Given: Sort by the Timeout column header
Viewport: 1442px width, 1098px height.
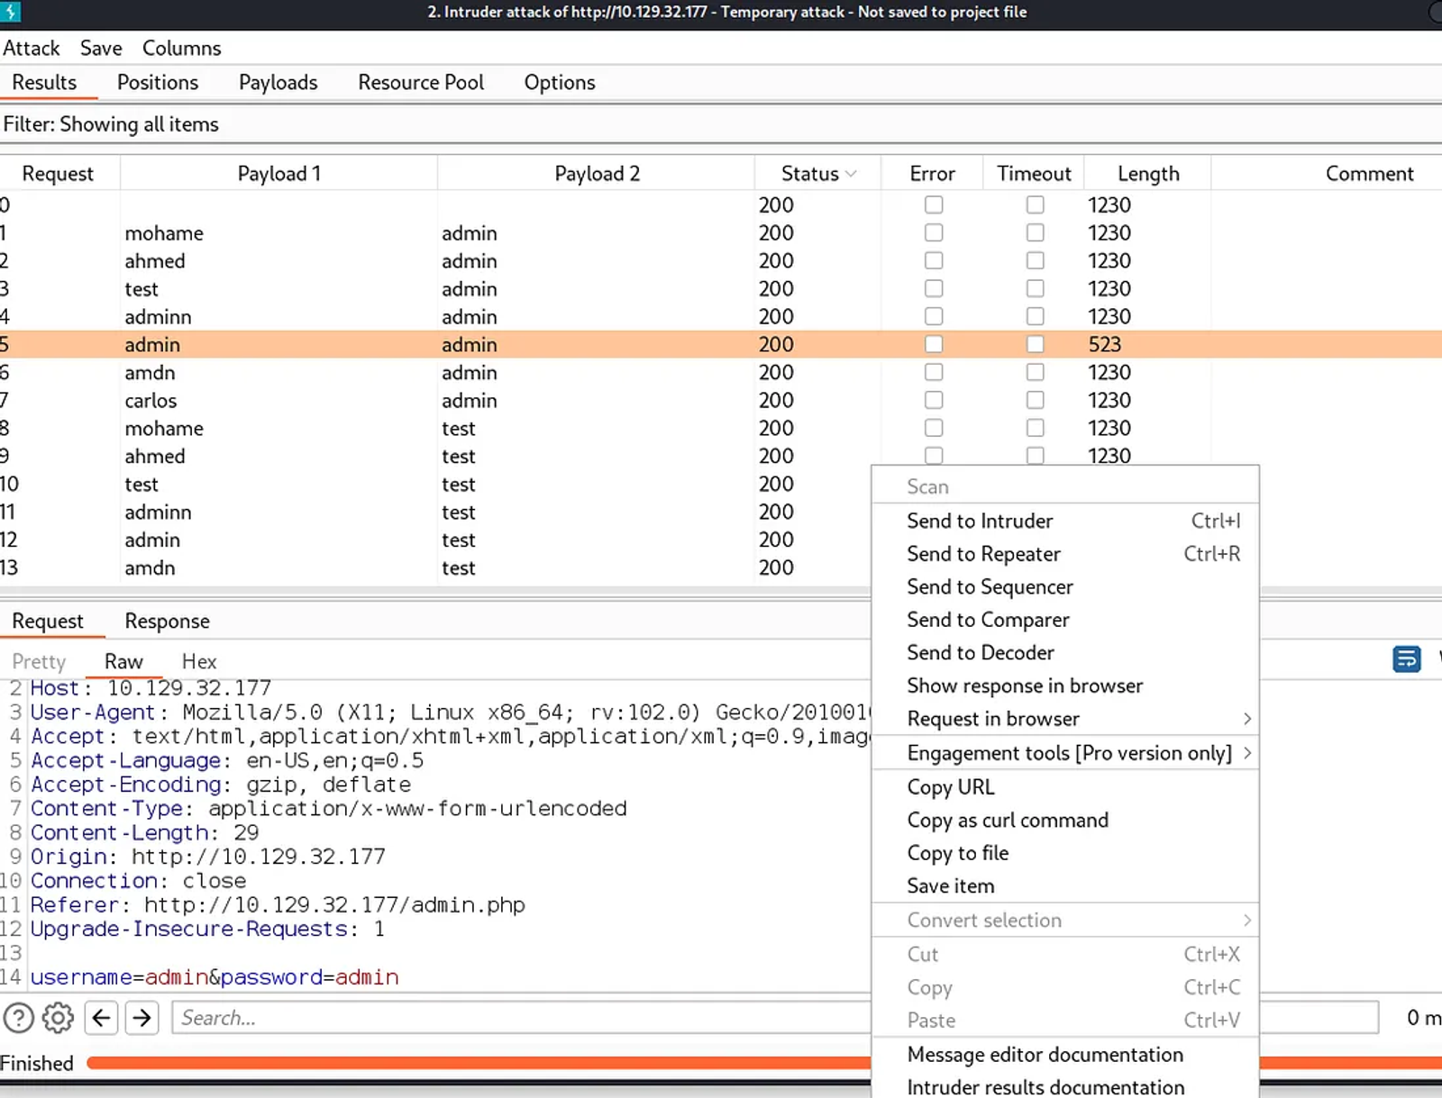Looking at the screenshot, I should (x=1034, y=174).
